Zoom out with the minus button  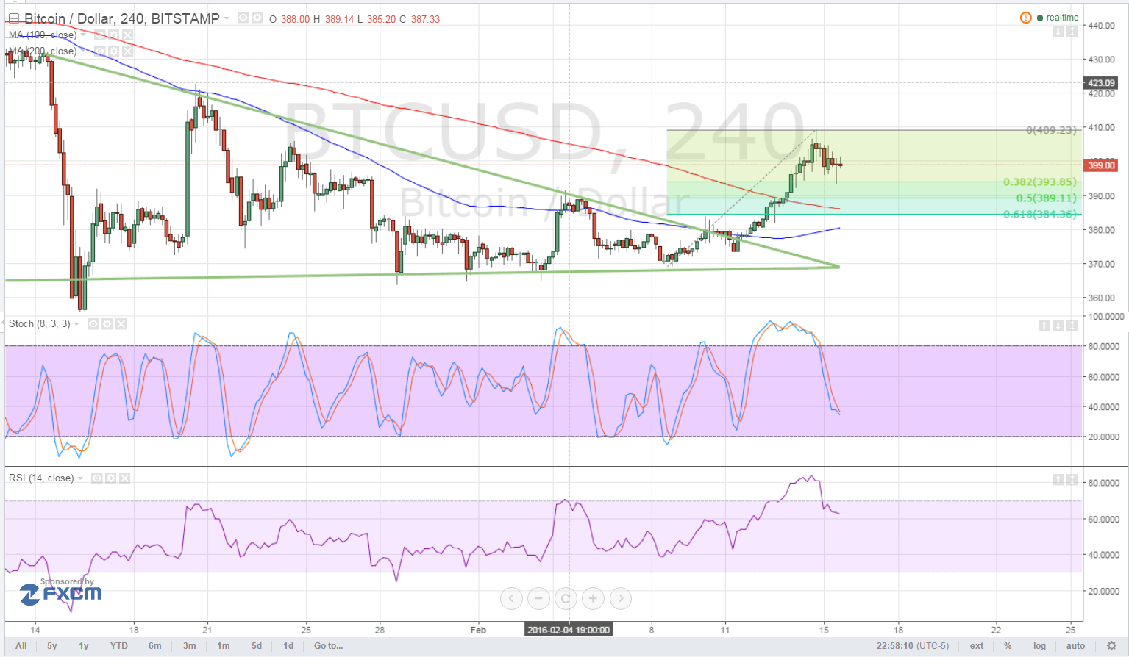[538, 598]
